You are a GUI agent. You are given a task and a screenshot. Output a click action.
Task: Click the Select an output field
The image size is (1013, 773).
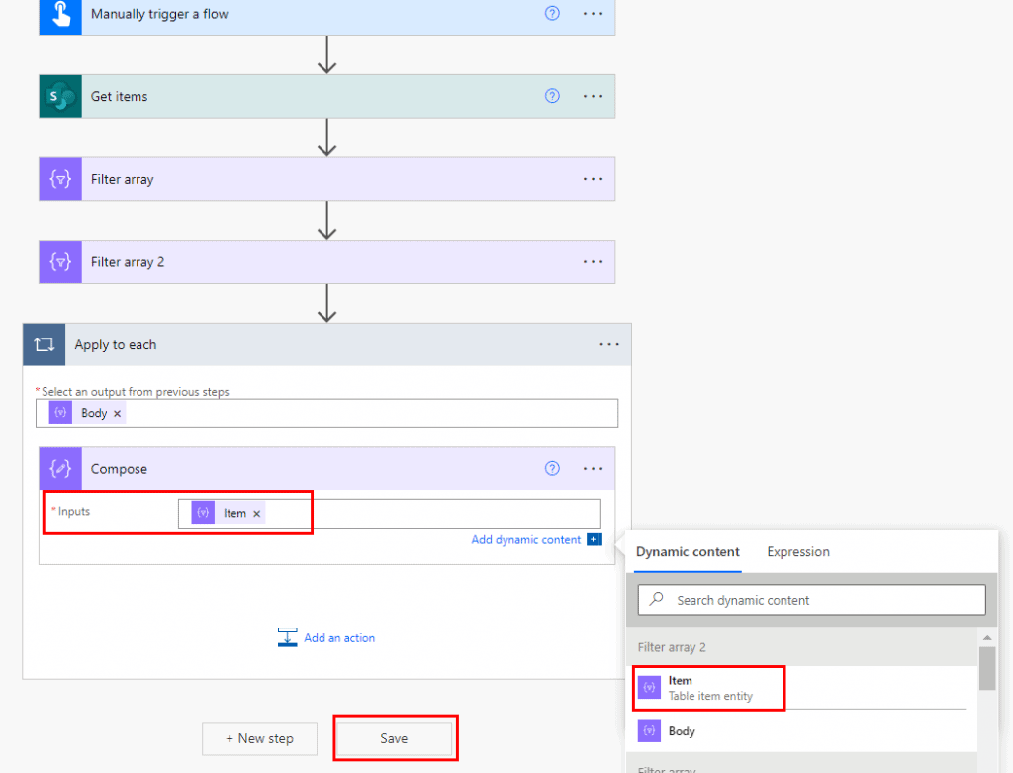[x=326, y=413]
